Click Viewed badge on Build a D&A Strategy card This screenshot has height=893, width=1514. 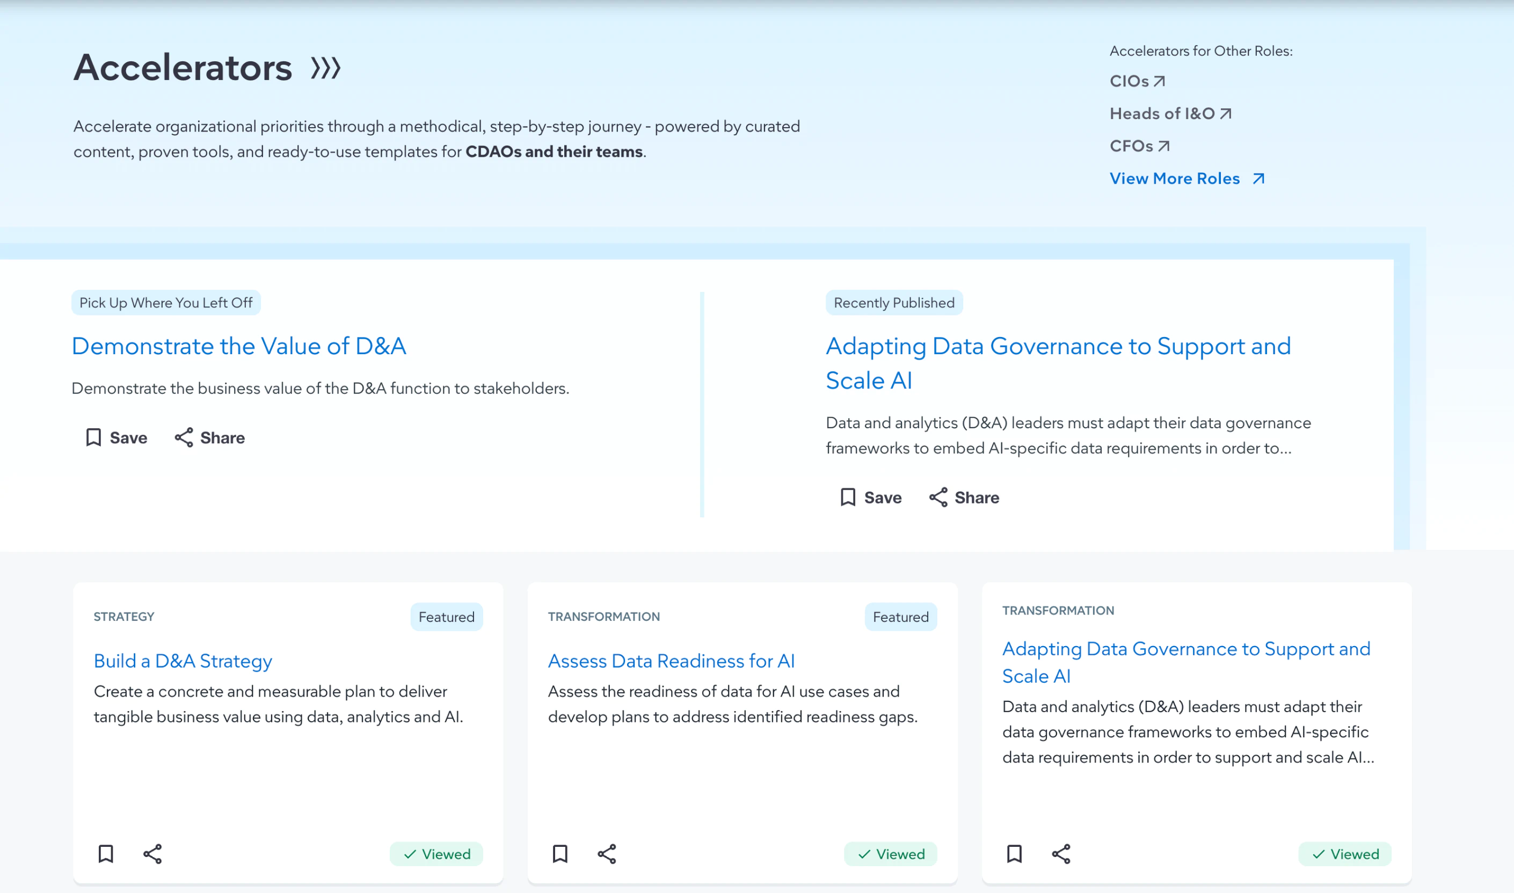point(436,854)
